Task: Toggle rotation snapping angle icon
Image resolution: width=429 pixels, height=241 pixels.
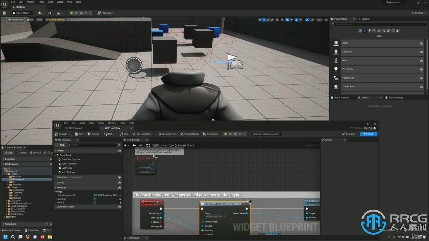Action: (x=296, y=20)
